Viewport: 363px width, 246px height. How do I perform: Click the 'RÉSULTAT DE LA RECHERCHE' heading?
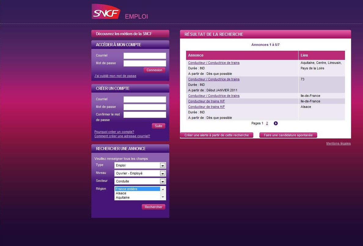pos(214,34)
